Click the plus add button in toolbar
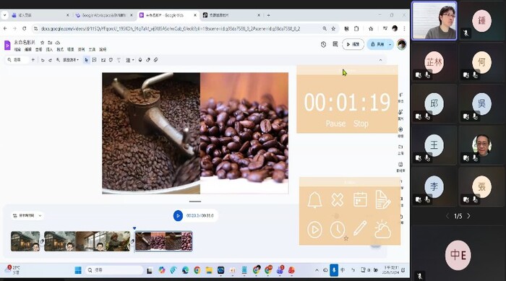 33,60
